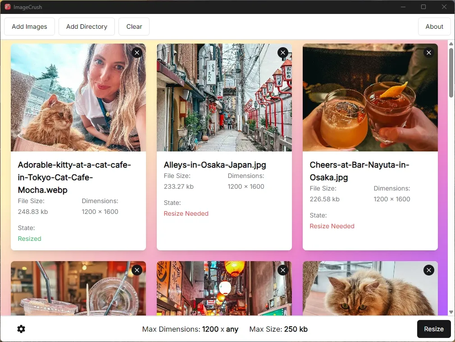The height and width of the screenshot is (342, 455).
Task: Click 1200 × 1600 dimensions on Alleys card
Action: pos(246,187)
